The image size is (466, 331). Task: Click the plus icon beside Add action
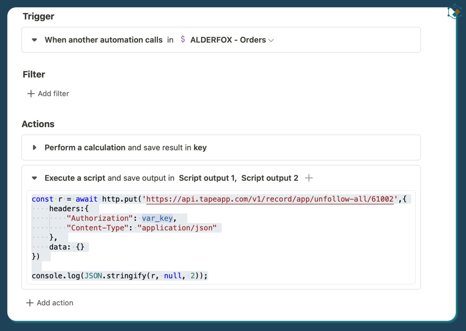(x=30, y=303)
